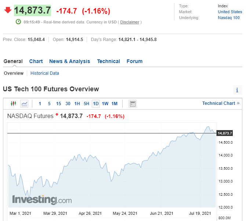
Task: Click the info icon beside Overview heading
Action: tap(237, 90)
